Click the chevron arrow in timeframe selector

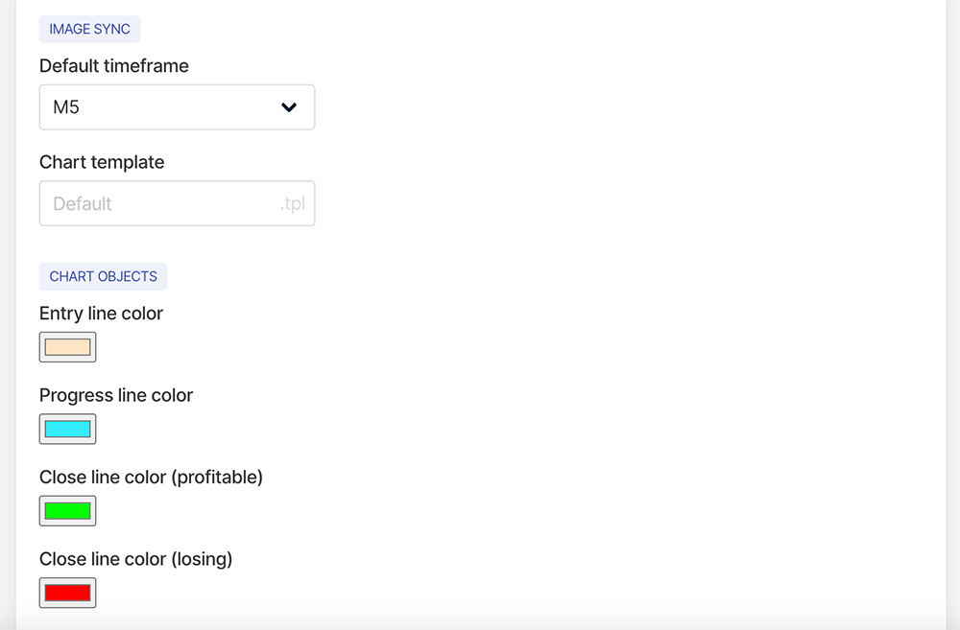pyautogui.click(x=289, y=107)
